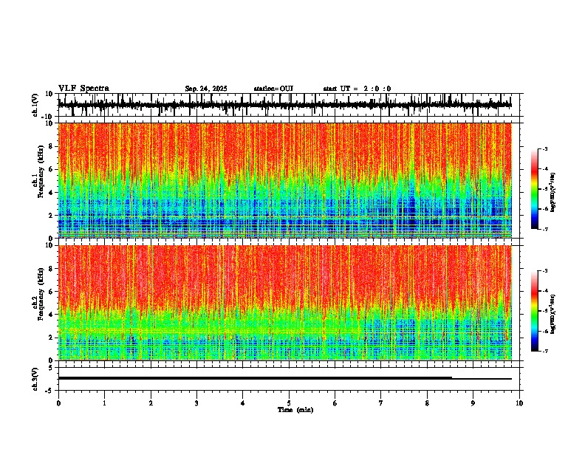Click the "8" kHz tick of ch.1 spectrogram
This screenshot has width=585, height=452.
[x=51, y=146]
